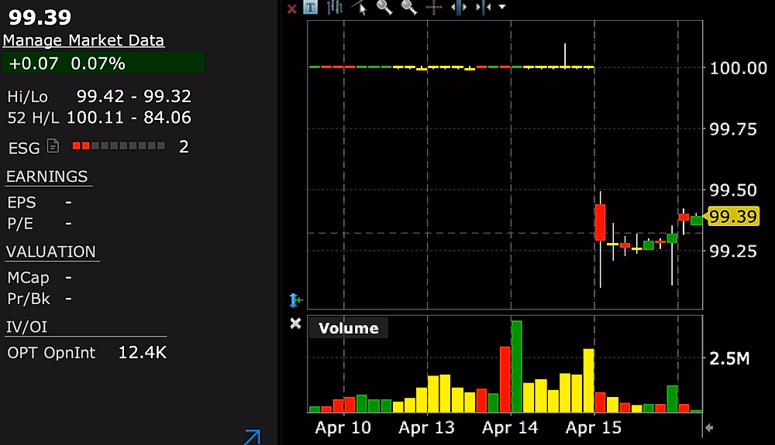Open the ESG report document icon

pyautogui.click(x=53, y=145)
